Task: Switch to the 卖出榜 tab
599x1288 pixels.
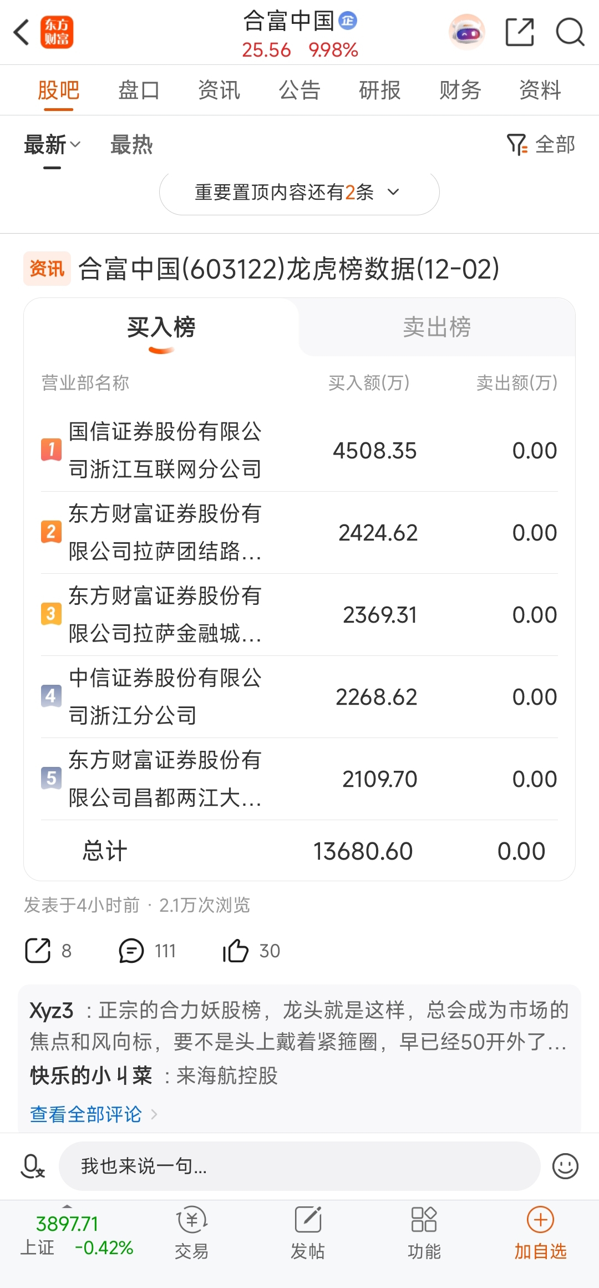Action: click(437, 327)
